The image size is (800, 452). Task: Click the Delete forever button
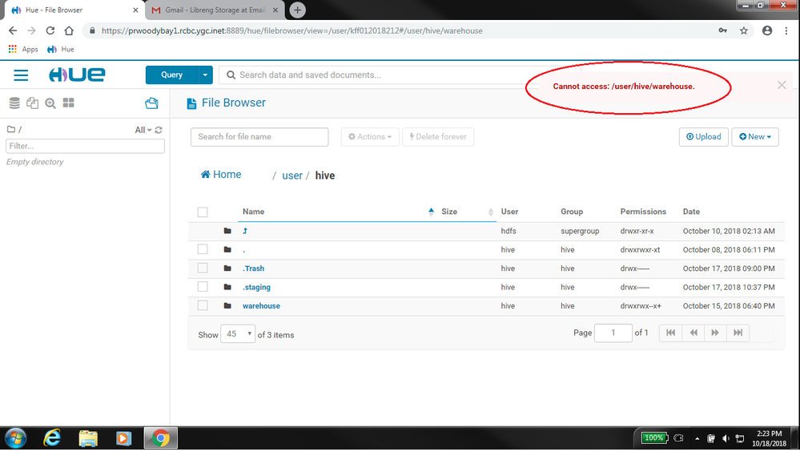coord(438,137)
